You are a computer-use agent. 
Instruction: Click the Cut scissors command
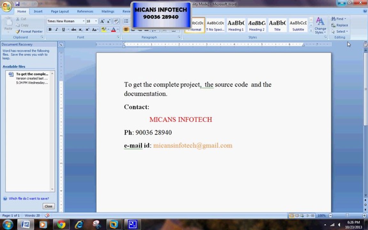[x=21, y=19]
